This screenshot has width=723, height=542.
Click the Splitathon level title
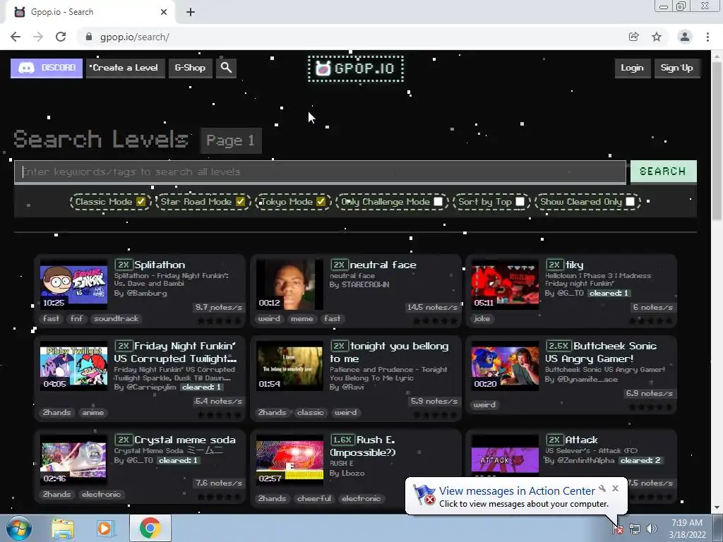(160, 265)
